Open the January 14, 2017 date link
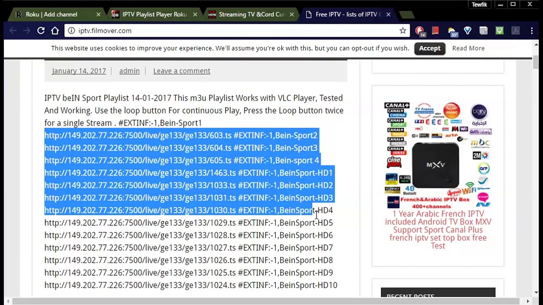The height and width of the screenshot is (305, 543). [x=79, y=71]
